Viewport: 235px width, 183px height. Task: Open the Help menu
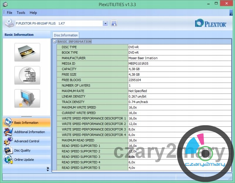pos(33,13)
